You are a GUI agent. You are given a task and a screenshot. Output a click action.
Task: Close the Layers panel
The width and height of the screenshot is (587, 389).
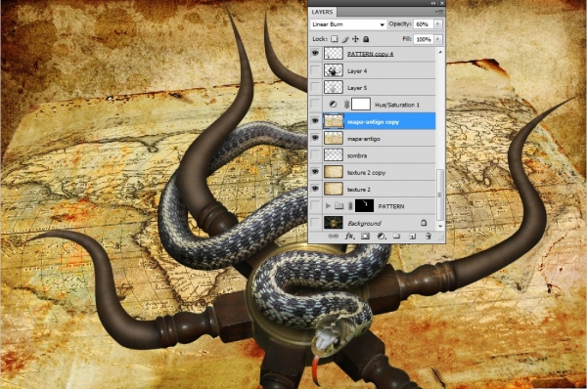(x=442, y=3)
